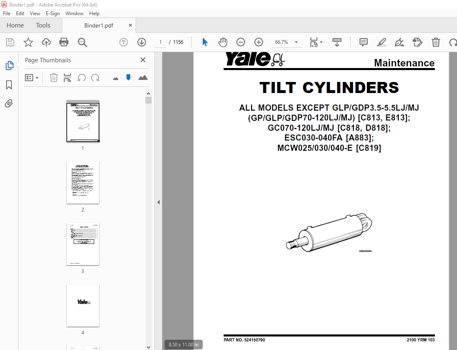Click the upload to cloud icon

click(x=46, y=42)
